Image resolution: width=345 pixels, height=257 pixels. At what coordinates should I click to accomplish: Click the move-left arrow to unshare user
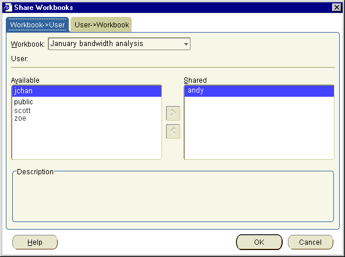[x=173, y=131]
